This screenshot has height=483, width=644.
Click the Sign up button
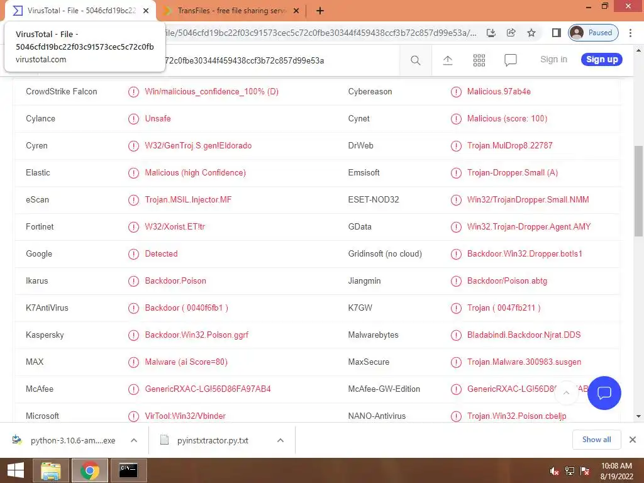coord(602,60)
